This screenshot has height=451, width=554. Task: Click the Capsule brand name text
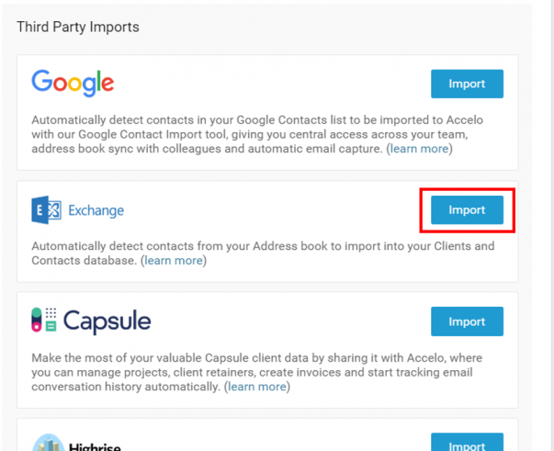click(107, 321)
